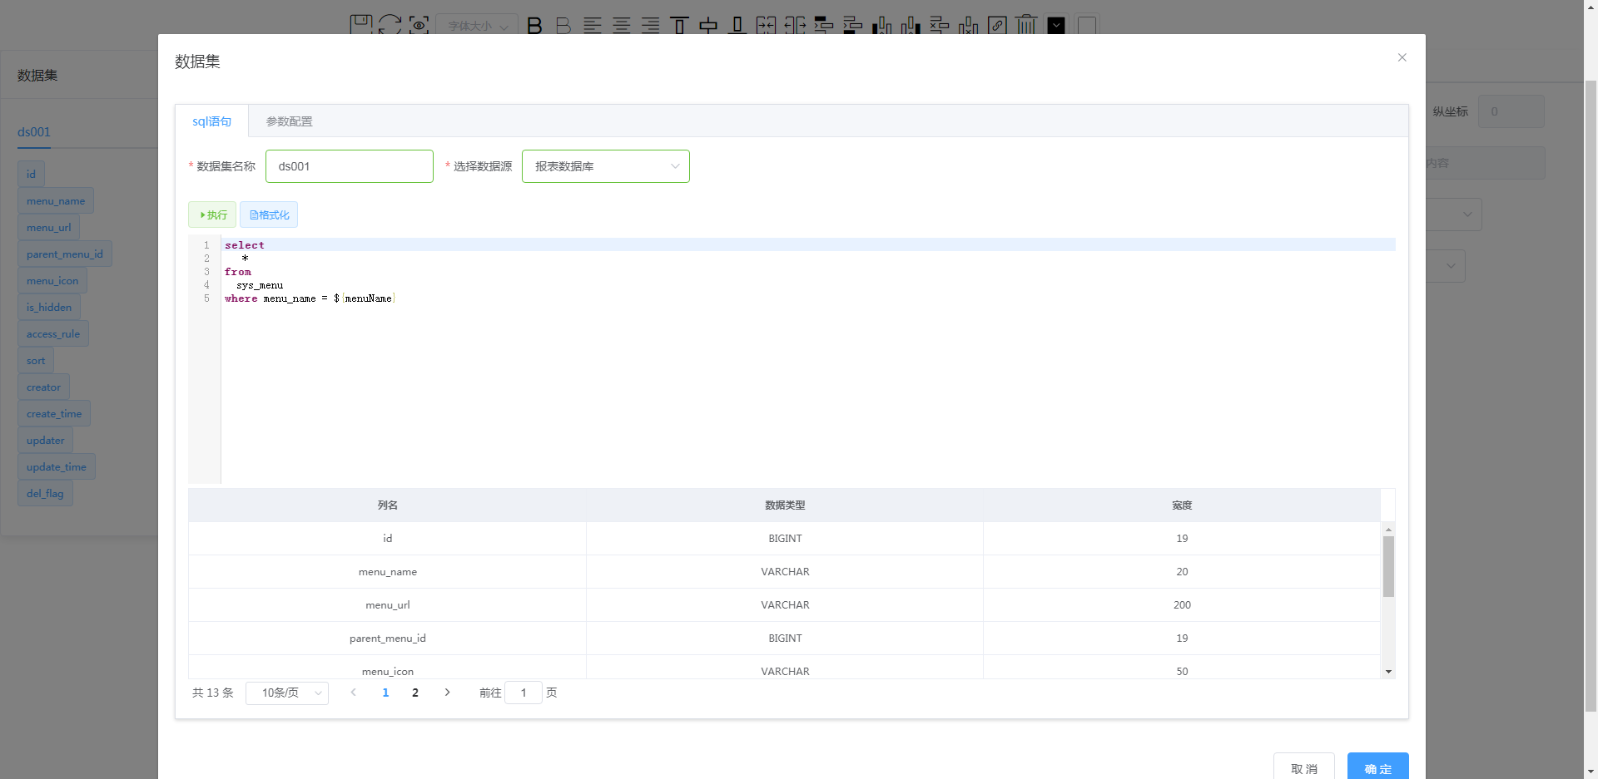Click the update_time field tag in left panel
This screenshot has height=779, width=1598.
point(57,467)
